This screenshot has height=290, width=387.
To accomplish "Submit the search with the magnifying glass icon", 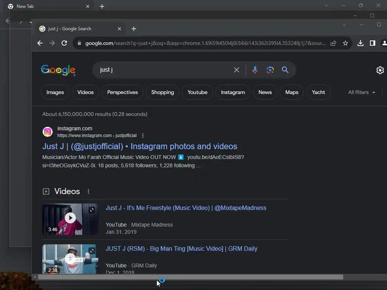I will (x=285, y=70).
